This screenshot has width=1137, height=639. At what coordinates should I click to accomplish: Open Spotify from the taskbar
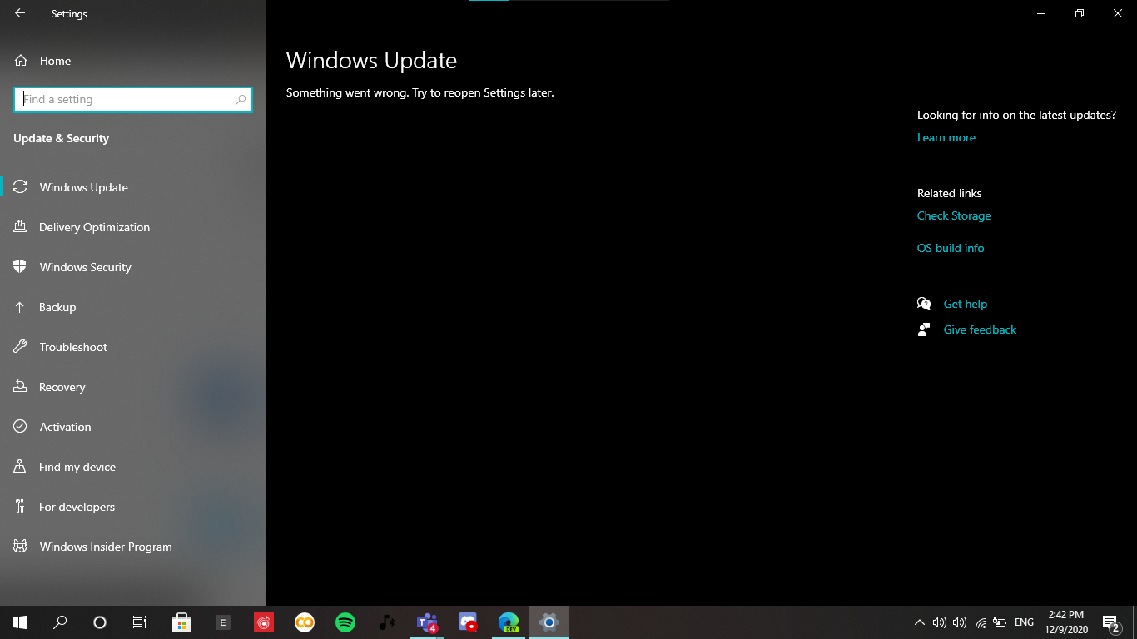[345, 622]
